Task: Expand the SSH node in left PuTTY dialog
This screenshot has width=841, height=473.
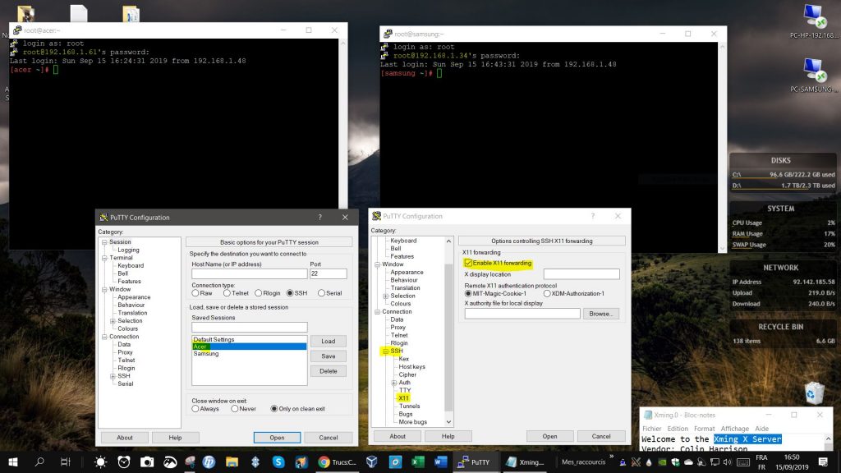Action: pyautogui.click(x=113, y=376)
